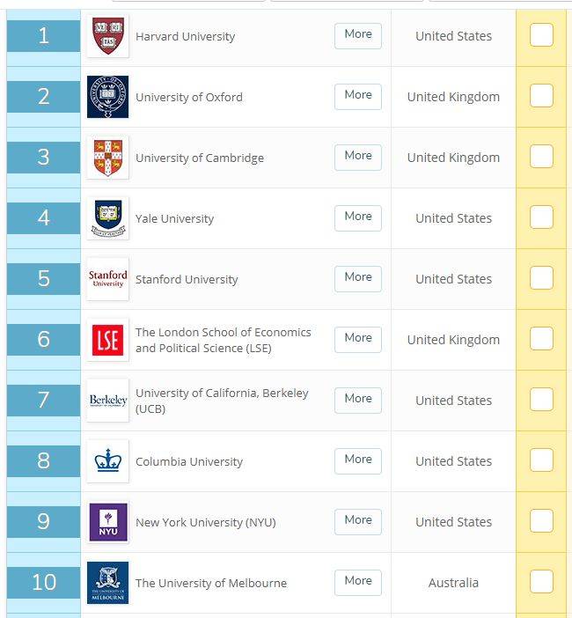572x618 pixels.
Task: Select the checkbox for Columbia University
Action: click(x=541, y=460)
